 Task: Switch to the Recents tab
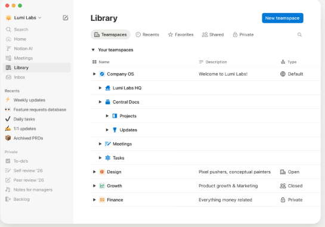147,35
